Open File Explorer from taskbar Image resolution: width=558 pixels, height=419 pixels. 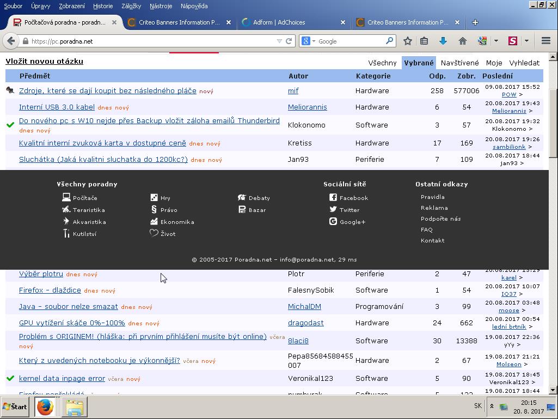tap(74, 407)
